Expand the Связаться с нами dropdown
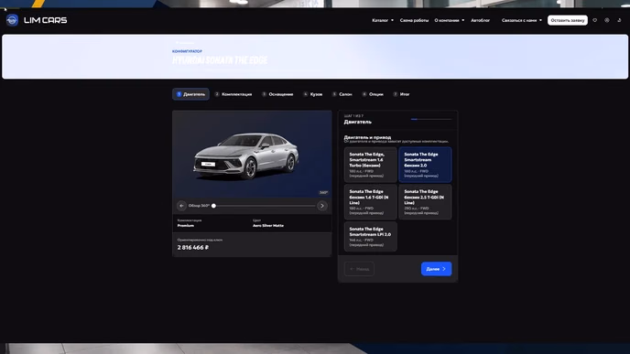The width and height of the screenshot is (630, 354). pyautogui.click(x=522, y=20)
